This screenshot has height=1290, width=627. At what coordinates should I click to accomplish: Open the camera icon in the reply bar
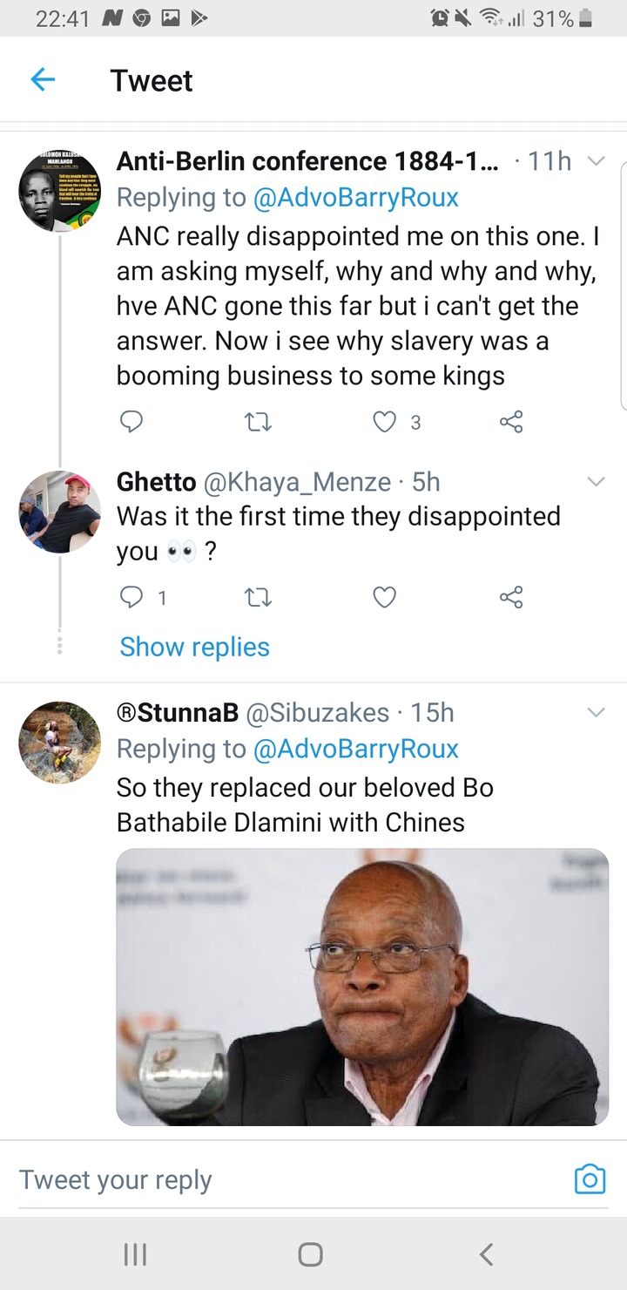[590, 1179]
